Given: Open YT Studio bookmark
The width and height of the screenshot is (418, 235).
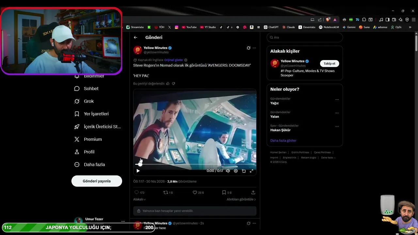Looking at the screenshot, I should point(208,27).
